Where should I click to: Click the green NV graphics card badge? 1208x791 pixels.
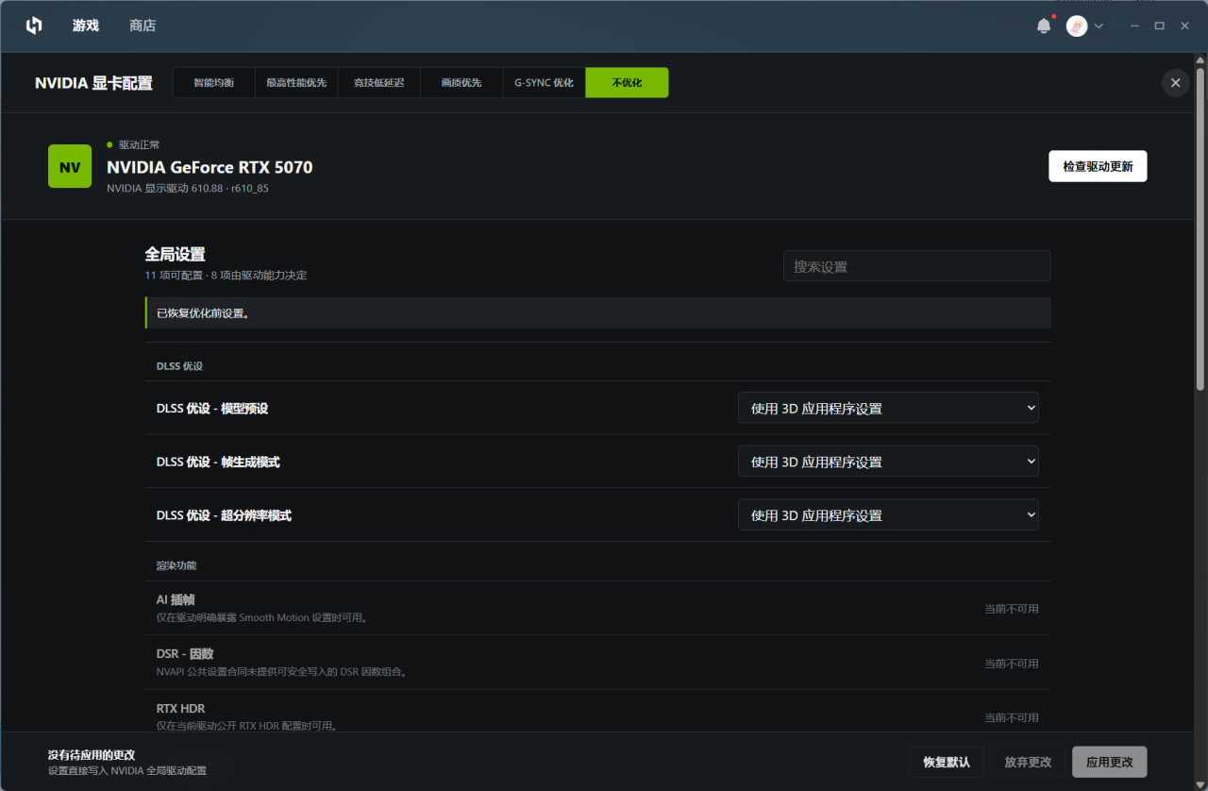pos(70,166)
